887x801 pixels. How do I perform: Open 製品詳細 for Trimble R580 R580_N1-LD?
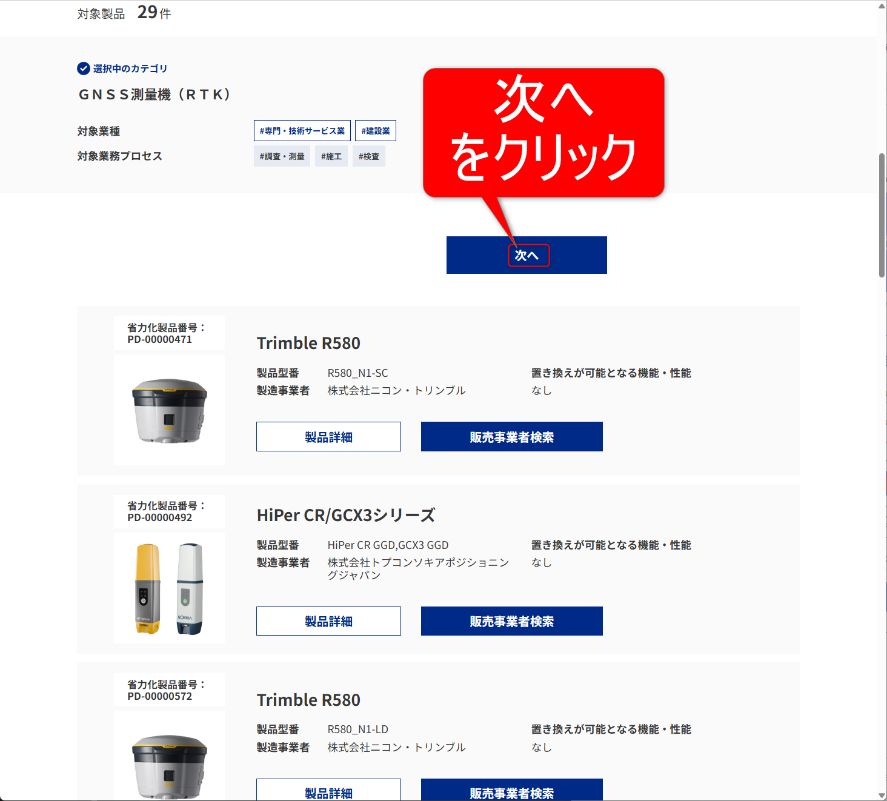328,790
